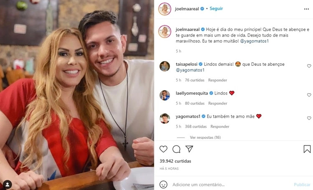
Task: Click the Seguir follow link
Action: click(216, 9)
